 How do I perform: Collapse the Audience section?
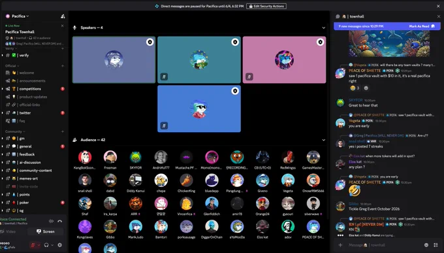[x=323, y=140]
